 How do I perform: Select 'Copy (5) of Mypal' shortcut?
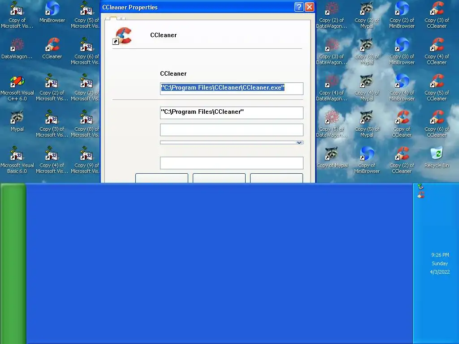point(367,124)
